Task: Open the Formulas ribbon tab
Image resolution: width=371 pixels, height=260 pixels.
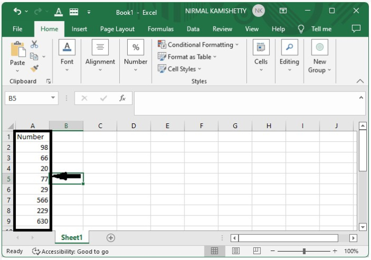Action: 161,29
